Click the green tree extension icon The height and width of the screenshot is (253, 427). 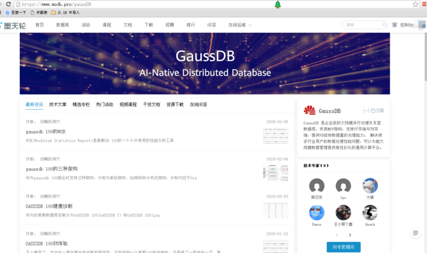click(278, 4)
